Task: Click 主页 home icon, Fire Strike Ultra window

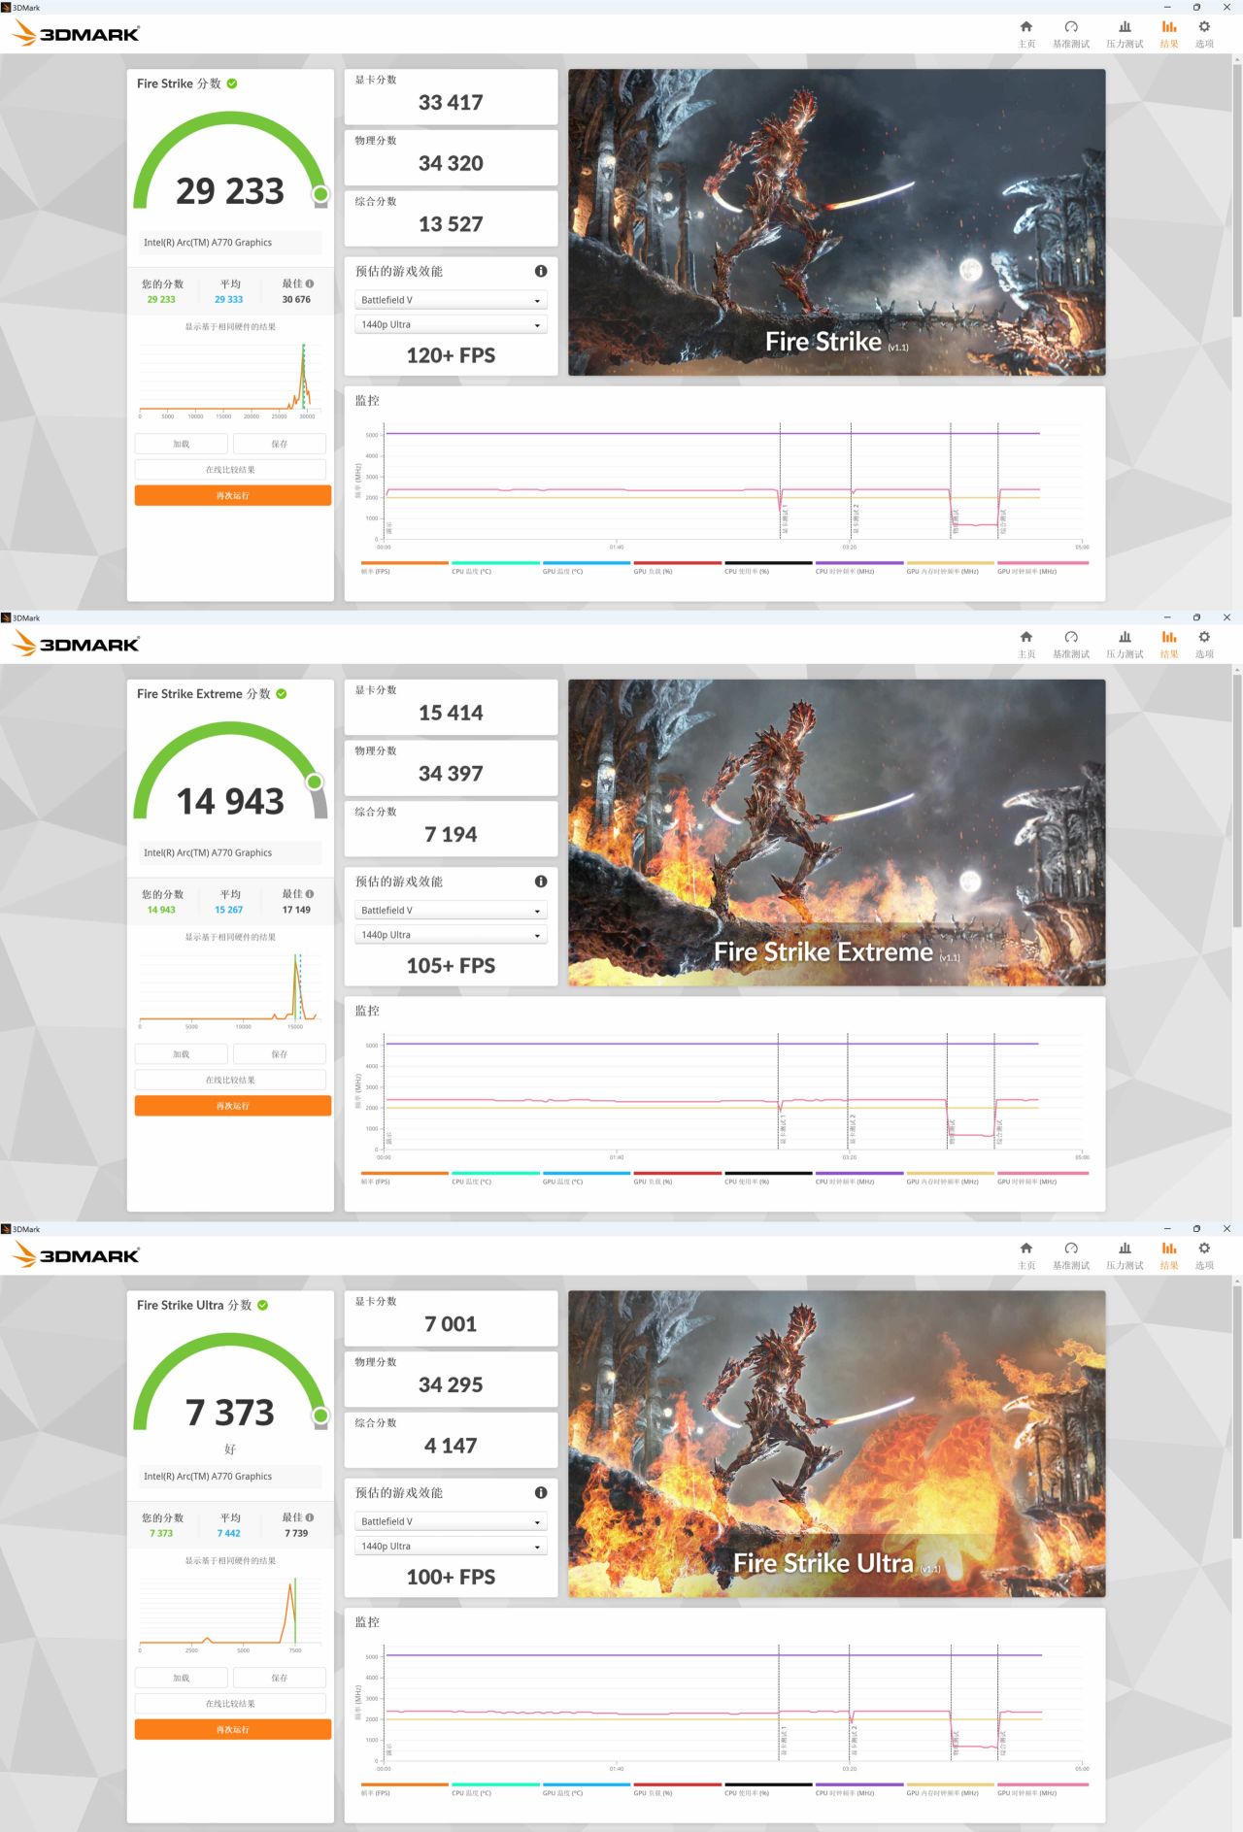Action: (x=1026, y=1249)
